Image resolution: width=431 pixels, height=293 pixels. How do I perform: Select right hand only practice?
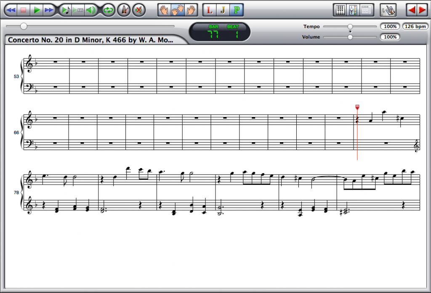tap(191, 10)
